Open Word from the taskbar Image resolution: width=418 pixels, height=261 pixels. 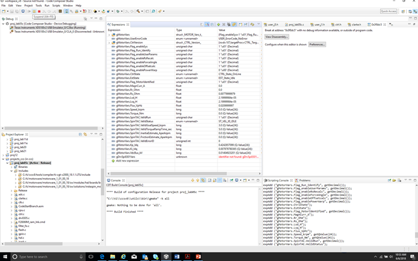(x=177, y=256)
